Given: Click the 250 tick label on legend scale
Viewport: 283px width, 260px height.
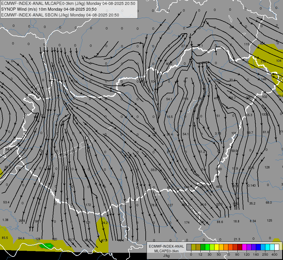Looking at the screenshot, I should click(x=265, y=255).
